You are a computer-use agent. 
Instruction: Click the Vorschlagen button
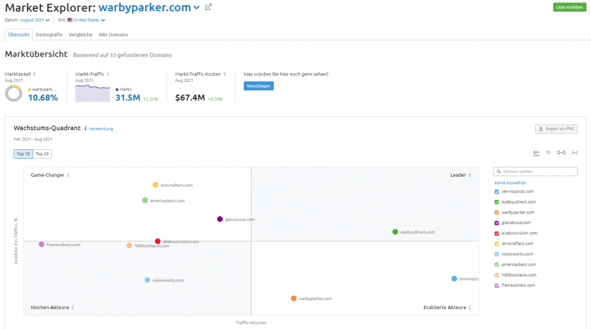tap(259, 86)
